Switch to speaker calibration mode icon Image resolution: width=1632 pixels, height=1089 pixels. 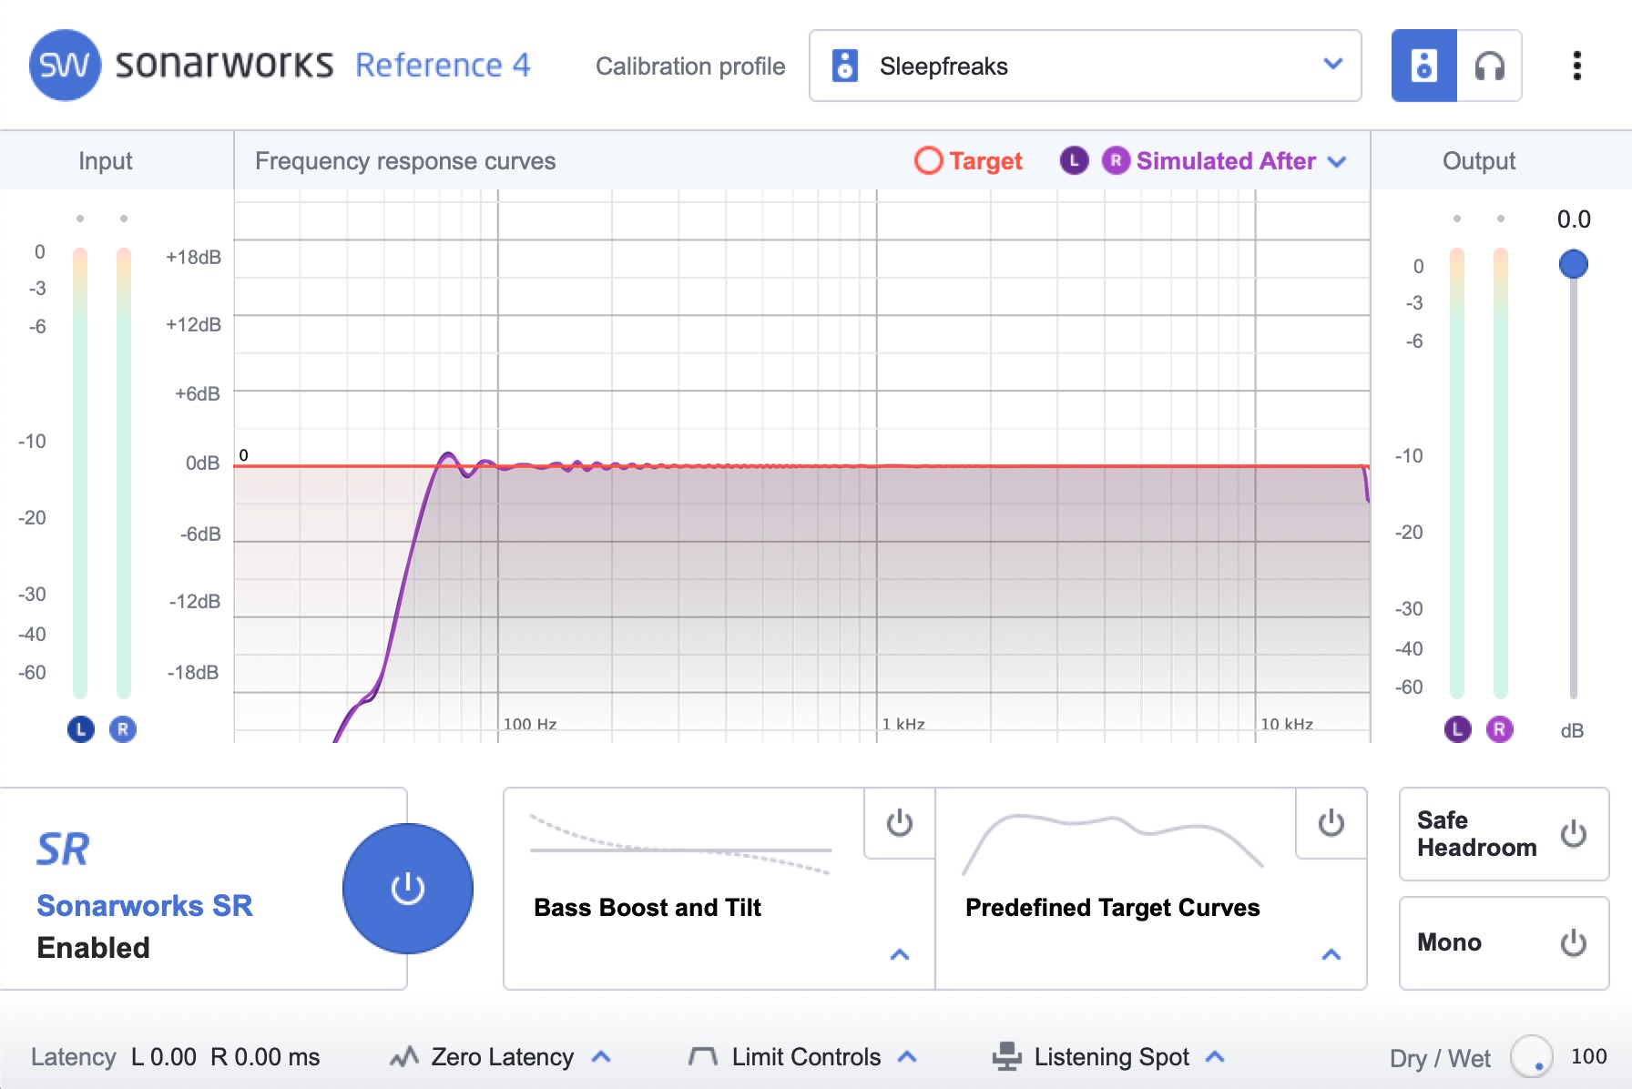click(1423, 66)
